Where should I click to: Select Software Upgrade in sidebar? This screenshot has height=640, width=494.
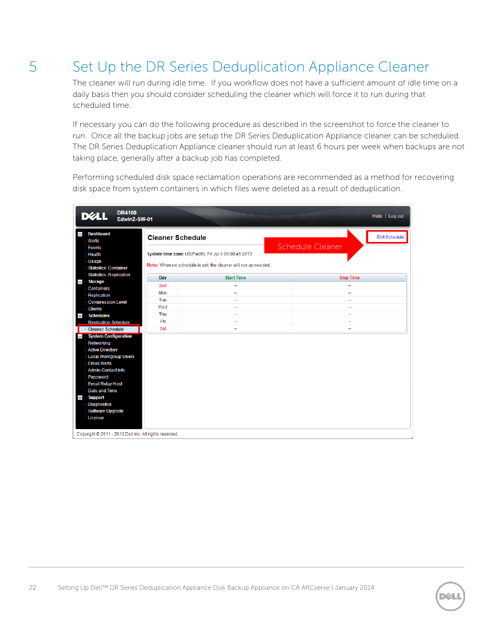[106, 411]
